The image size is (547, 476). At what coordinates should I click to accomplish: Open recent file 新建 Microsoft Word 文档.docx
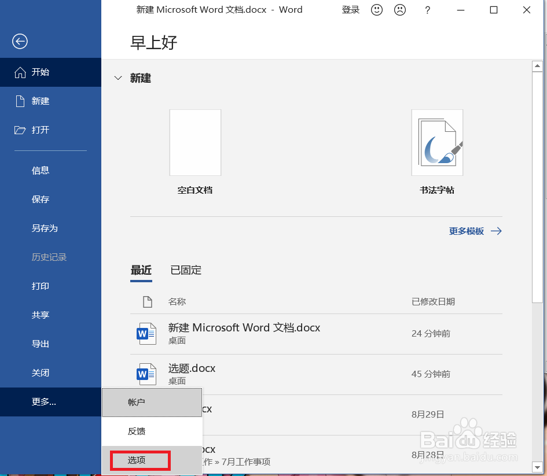(x=316, y=334)
